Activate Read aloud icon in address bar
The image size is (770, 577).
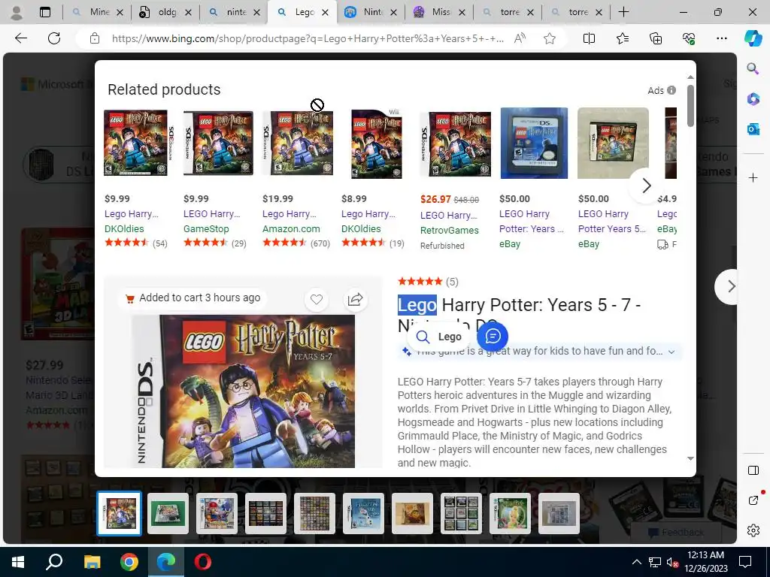coord(520,38)
